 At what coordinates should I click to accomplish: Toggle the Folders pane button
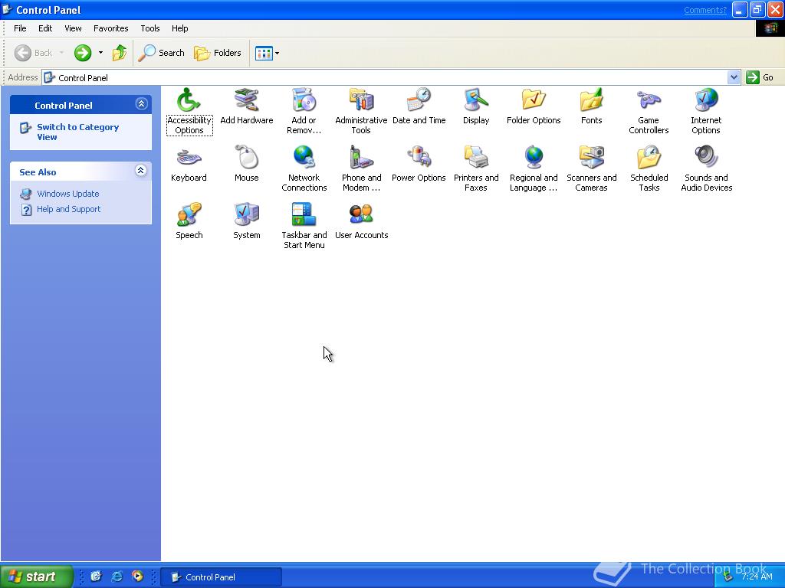click(218, 53)
